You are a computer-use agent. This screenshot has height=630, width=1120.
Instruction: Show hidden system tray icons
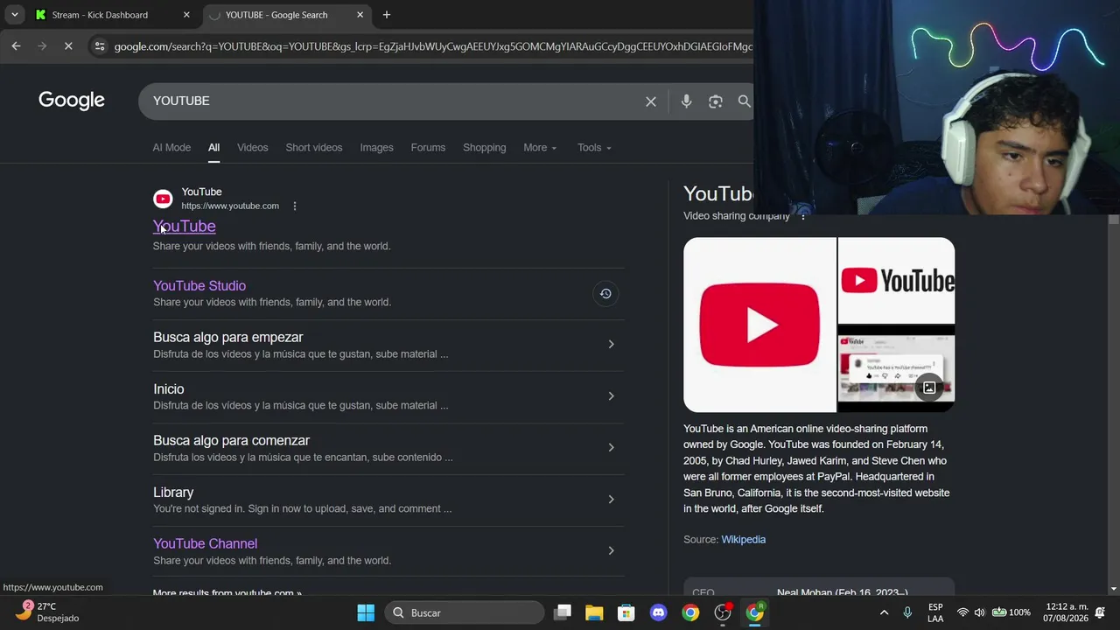pyautogui.click(x=884, y=612)
